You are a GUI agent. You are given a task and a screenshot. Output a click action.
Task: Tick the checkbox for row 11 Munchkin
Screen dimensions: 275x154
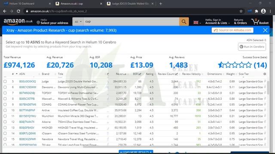pyautogui.click(x=5, y=116)
